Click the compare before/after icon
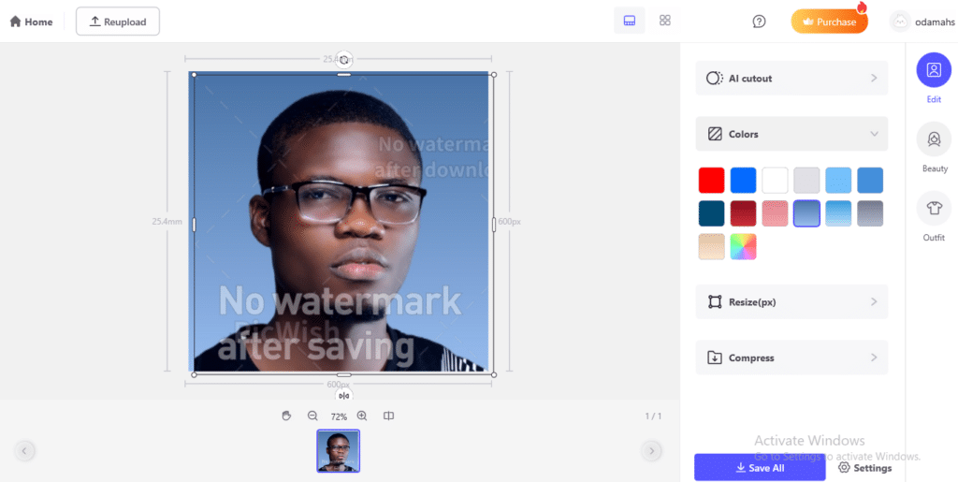 pos(388,416)
